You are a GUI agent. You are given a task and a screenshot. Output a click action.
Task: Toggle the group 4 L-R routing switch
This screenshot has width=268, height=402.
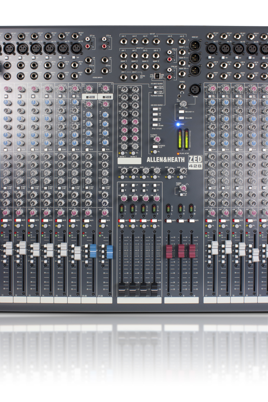155,185
